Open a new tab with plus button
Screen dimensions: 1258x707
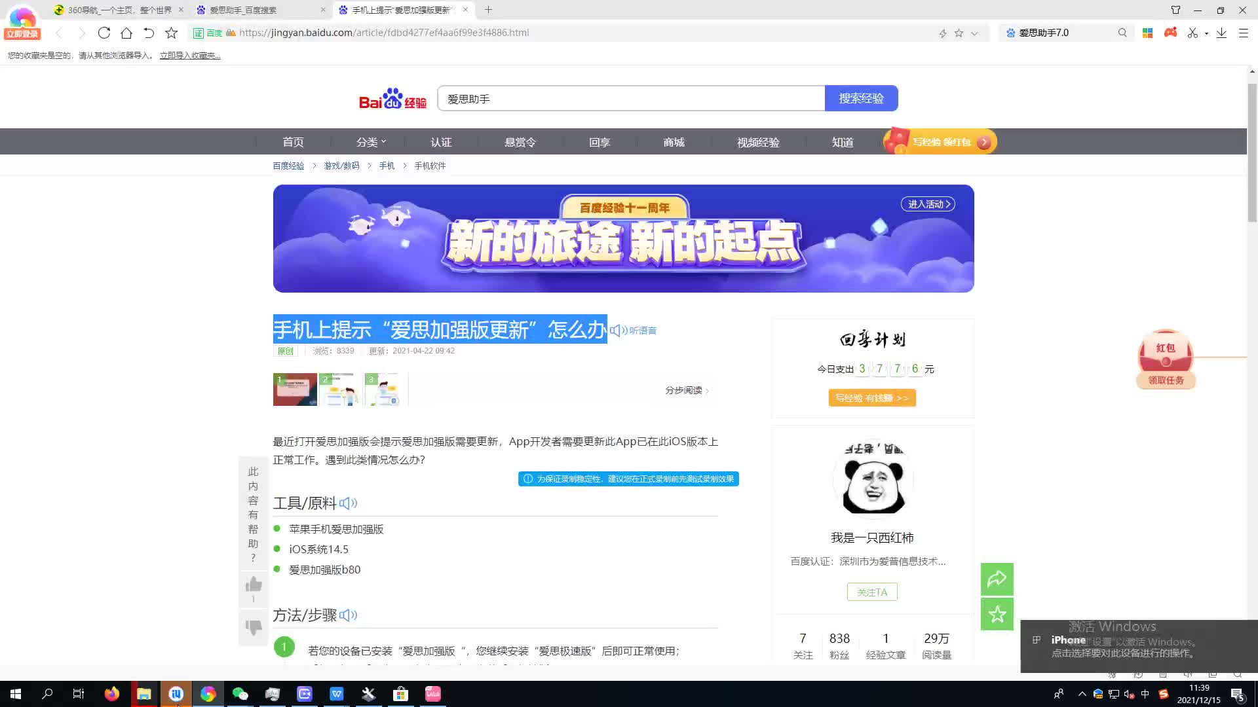click(488, 10)
